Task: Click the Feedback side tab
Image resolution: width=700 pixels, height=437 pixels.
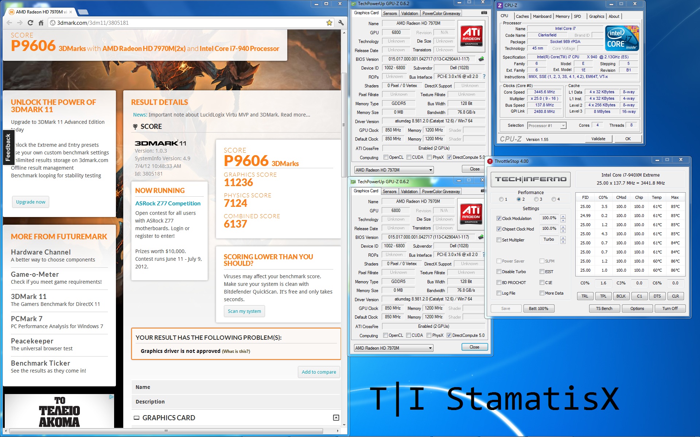Action: click(x=8, y=147)
